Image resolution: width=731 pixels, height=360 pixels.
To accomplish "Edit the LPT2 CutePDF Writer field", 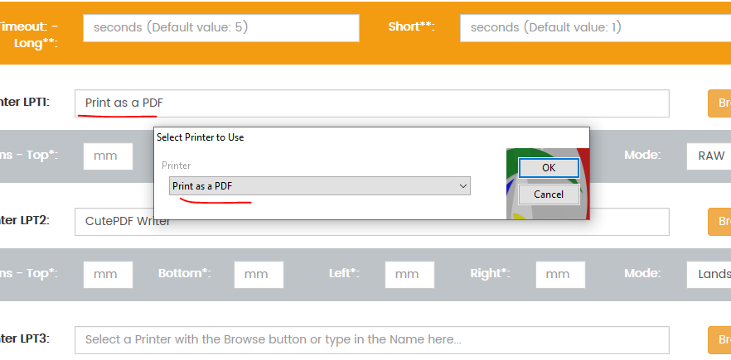I will click(x=371, y=222).
